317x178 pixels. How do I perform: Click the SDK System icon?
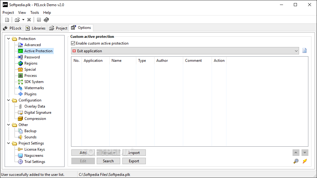pos(20,82)
